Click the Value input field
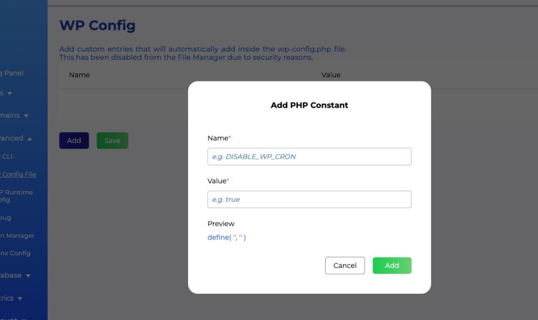This screenshot has width=538, height=320. [x=309, y=200]
